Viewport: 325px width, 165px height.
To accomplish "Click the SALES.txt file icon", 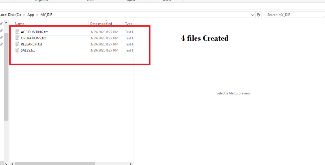I will point(17,50).
